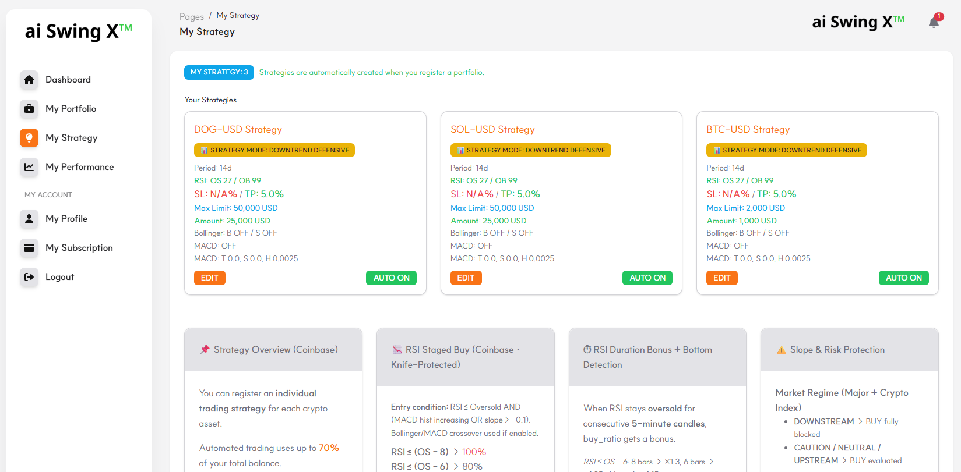
Task: Toggle AUTO ON for SOL-USD Strategy
Action: (x=647, y=278)
